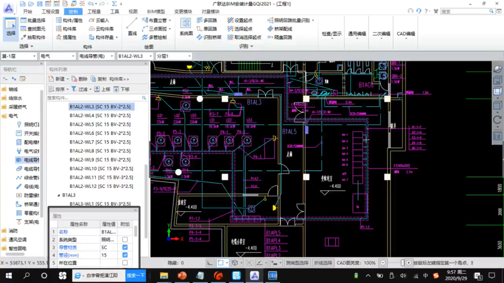The width and height of the screenshot is (504, 283).
Task: Click 复制 copy button in component list
Action: pyautogui.click(x=98, y=79)
